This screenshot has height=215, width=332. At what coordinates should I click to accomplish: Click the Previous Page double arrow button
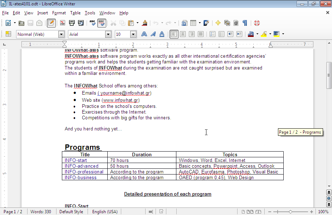click(x=329, y=192)
